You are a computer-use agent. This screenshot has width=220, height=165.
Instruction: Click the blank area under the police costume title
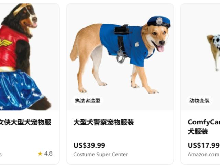coord(120,134)
